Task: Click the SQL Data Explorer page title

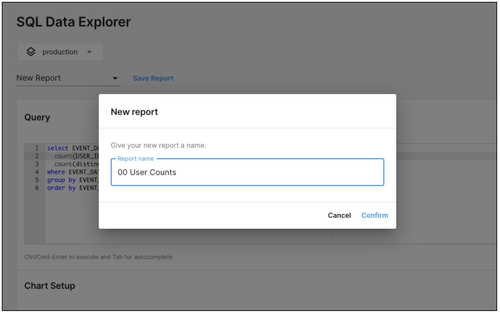Action: pos(74,22)
